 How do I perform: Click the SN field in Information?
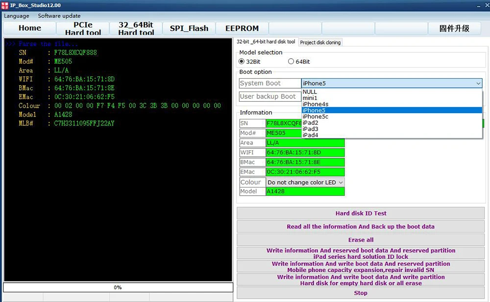click(x=284, y=123)
